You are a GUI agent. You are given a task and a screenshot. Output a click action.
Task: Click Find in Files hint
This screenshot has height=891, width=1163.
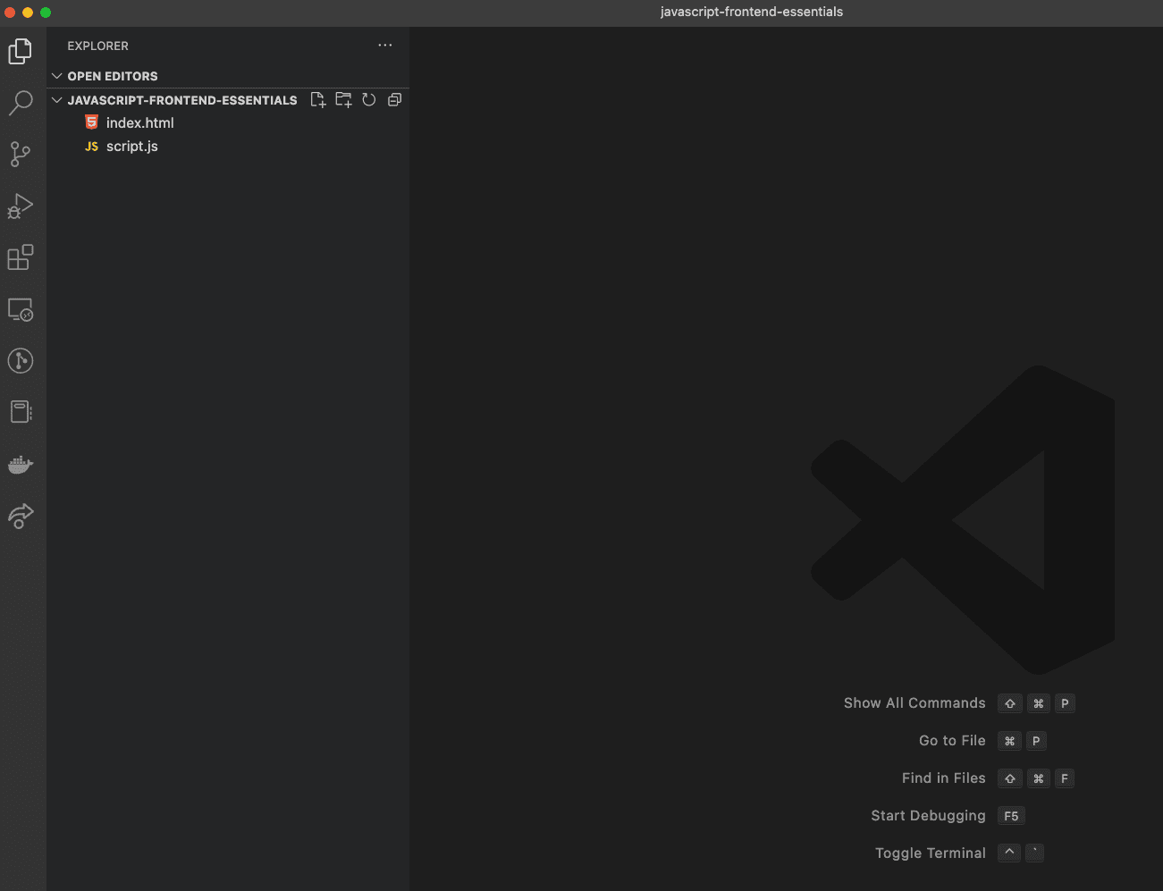coord(943,778)
